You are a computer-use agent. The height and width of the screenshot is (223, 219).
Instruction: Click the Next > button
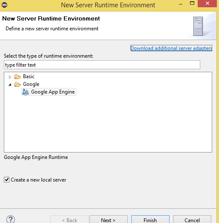[109, 220]
